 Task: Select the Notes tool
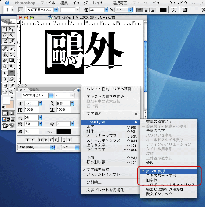coord(5,86)
